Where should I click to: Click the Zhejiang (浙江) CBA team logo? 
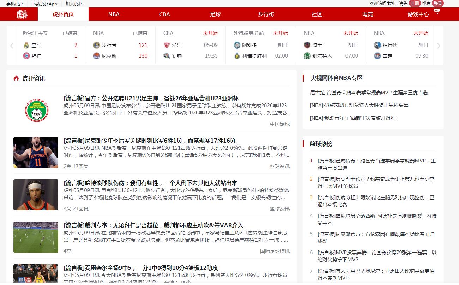click(167, 45)
